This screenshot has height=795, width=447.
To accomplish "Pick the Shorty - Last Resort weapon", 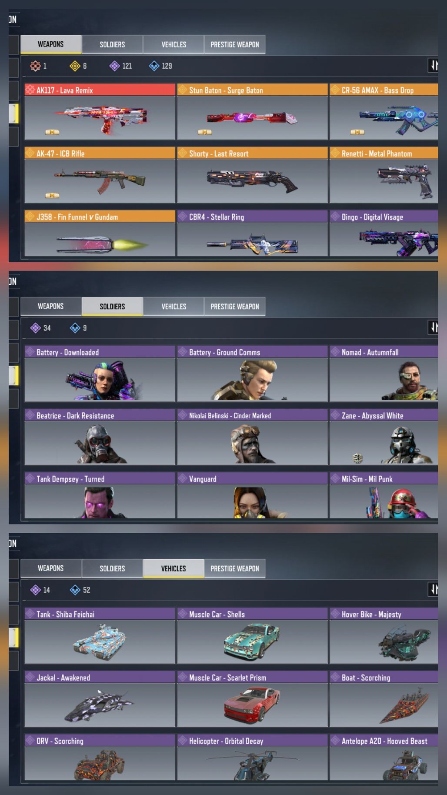I will click(252, 175).
